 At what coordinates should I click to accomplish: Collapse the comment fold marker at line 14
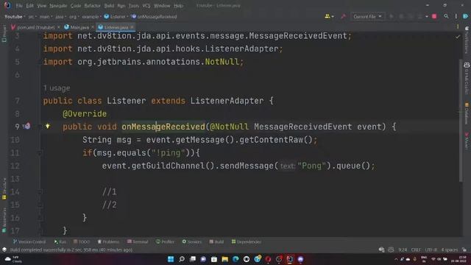pos(40,192)
